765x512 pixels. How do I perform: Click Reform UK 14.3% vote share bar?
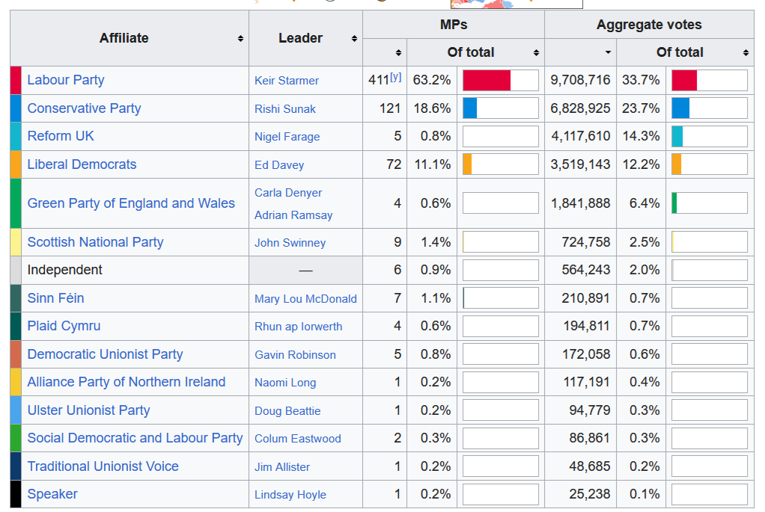pos(710,136)
